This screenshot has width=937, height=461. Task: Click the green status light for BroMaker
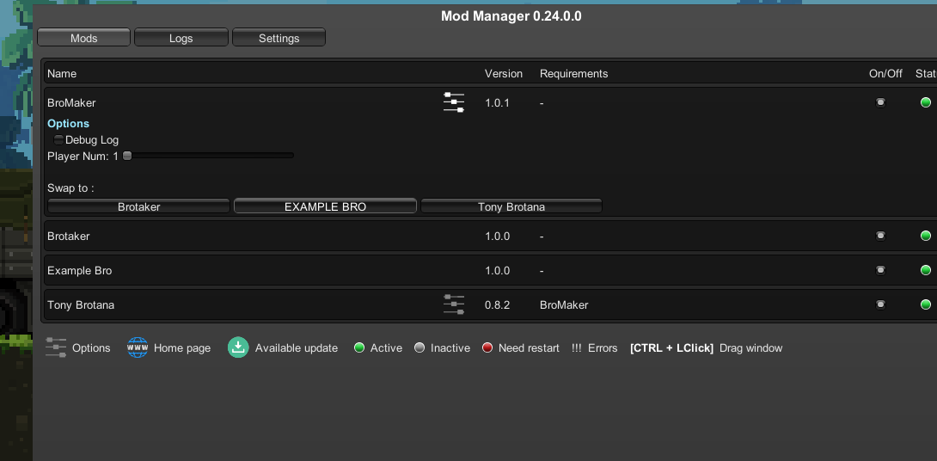(x=926, y=102)
